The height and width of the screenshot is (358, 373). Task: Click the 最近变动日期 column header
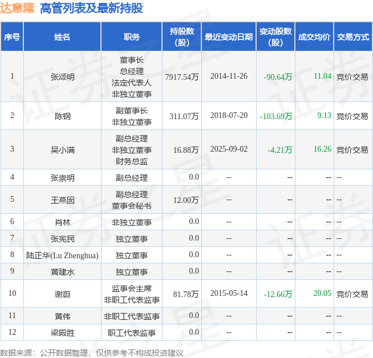229,37
